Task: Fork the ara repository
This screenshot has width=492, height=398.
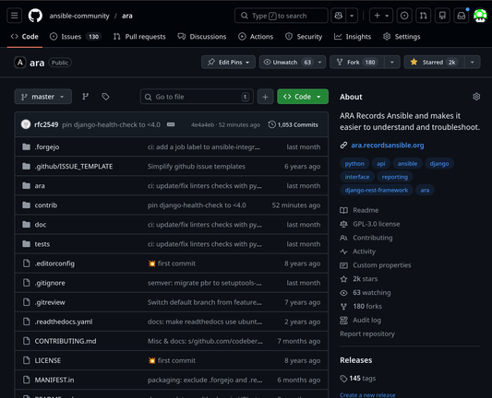Action: pos(356,63)
